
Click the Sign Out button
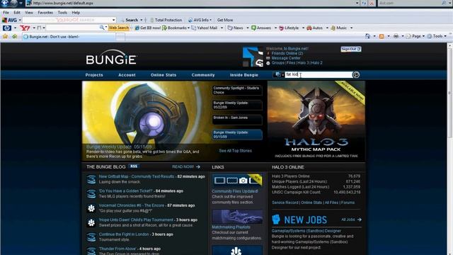click(x=351, y=49)
